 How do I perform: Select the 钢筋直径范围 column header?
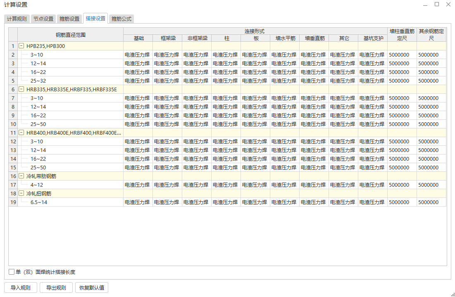tap(71, 35)
